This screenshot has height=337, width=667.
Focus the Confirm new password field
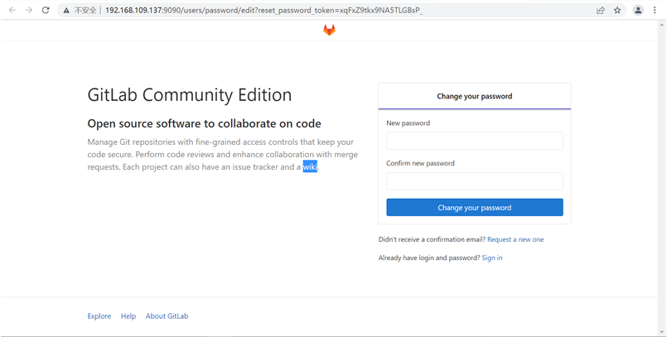(x=474, y=181)
